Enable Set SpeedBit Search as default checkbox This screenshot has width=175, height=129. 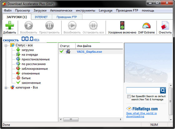click(129, 96)
